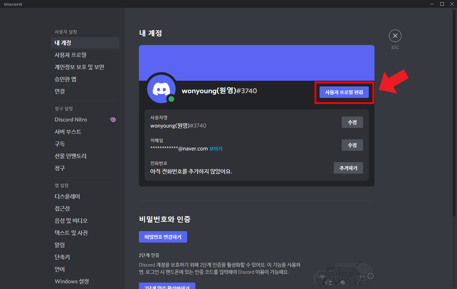Image resolution: width=457 pixels, height=289 pixels.
Task: Click the 내 계정 page heading
Action: [150, 33]
